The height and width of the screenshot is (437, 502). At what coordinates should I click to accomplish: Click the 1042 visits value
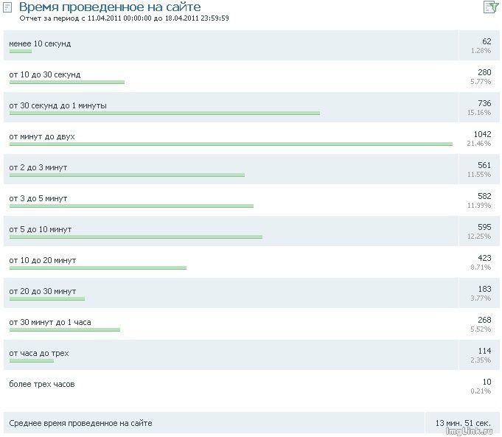click(x=482, y=134)
